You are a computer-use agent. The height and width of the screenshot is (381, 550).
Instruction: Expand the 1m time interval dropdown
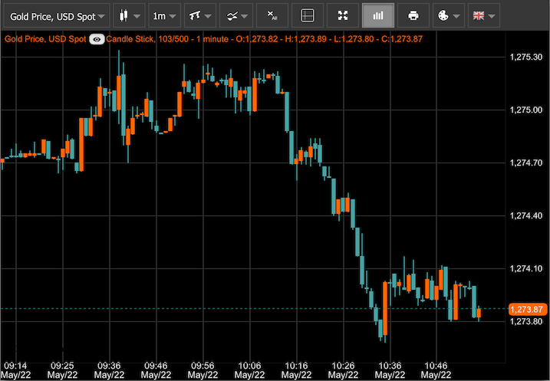coord(164,15)
